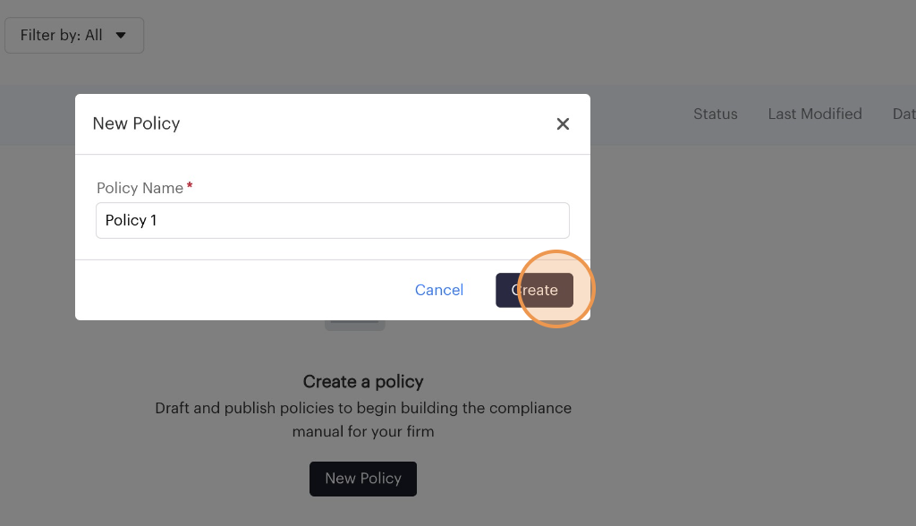Sort by the Status column header

point(715,114)
